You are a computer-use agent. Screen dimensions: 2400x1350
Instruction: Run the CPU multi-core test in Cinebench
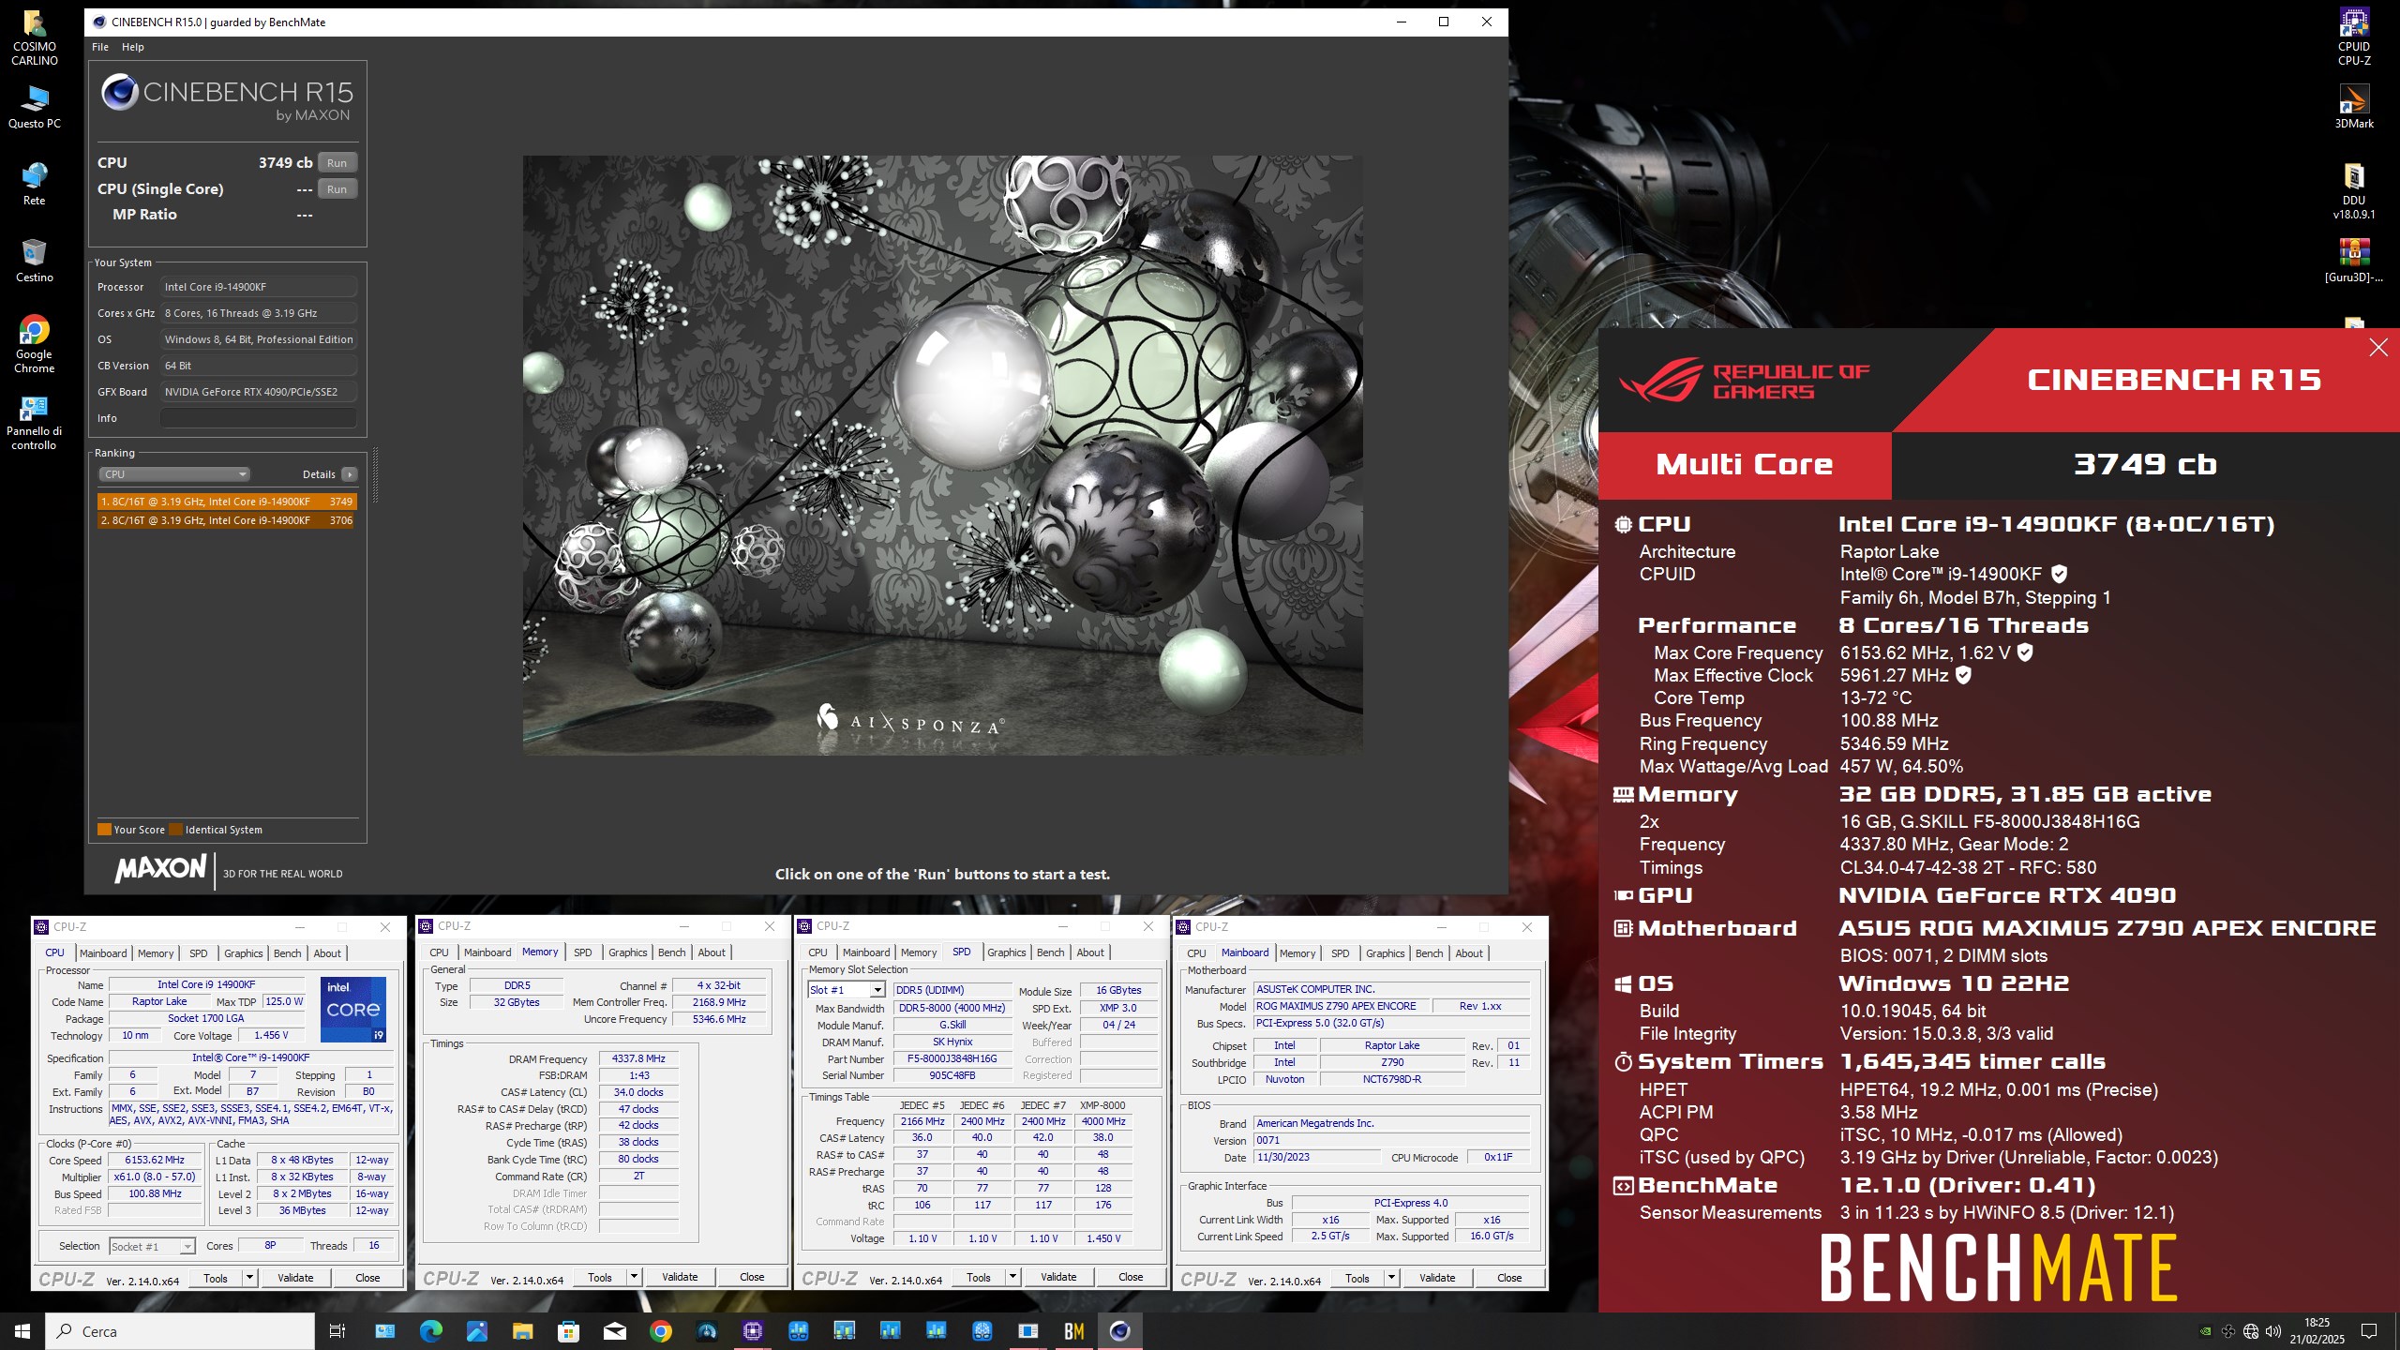pyautogui.click(x=337, y=163)
